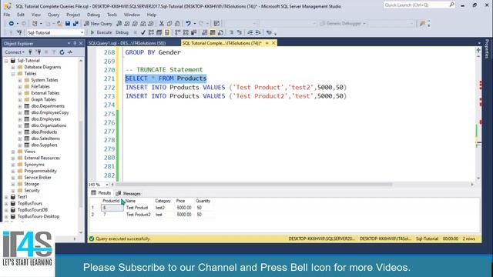Click the Debug toolbar button
The width and height of the screenshot is (493, 277).
122,32
